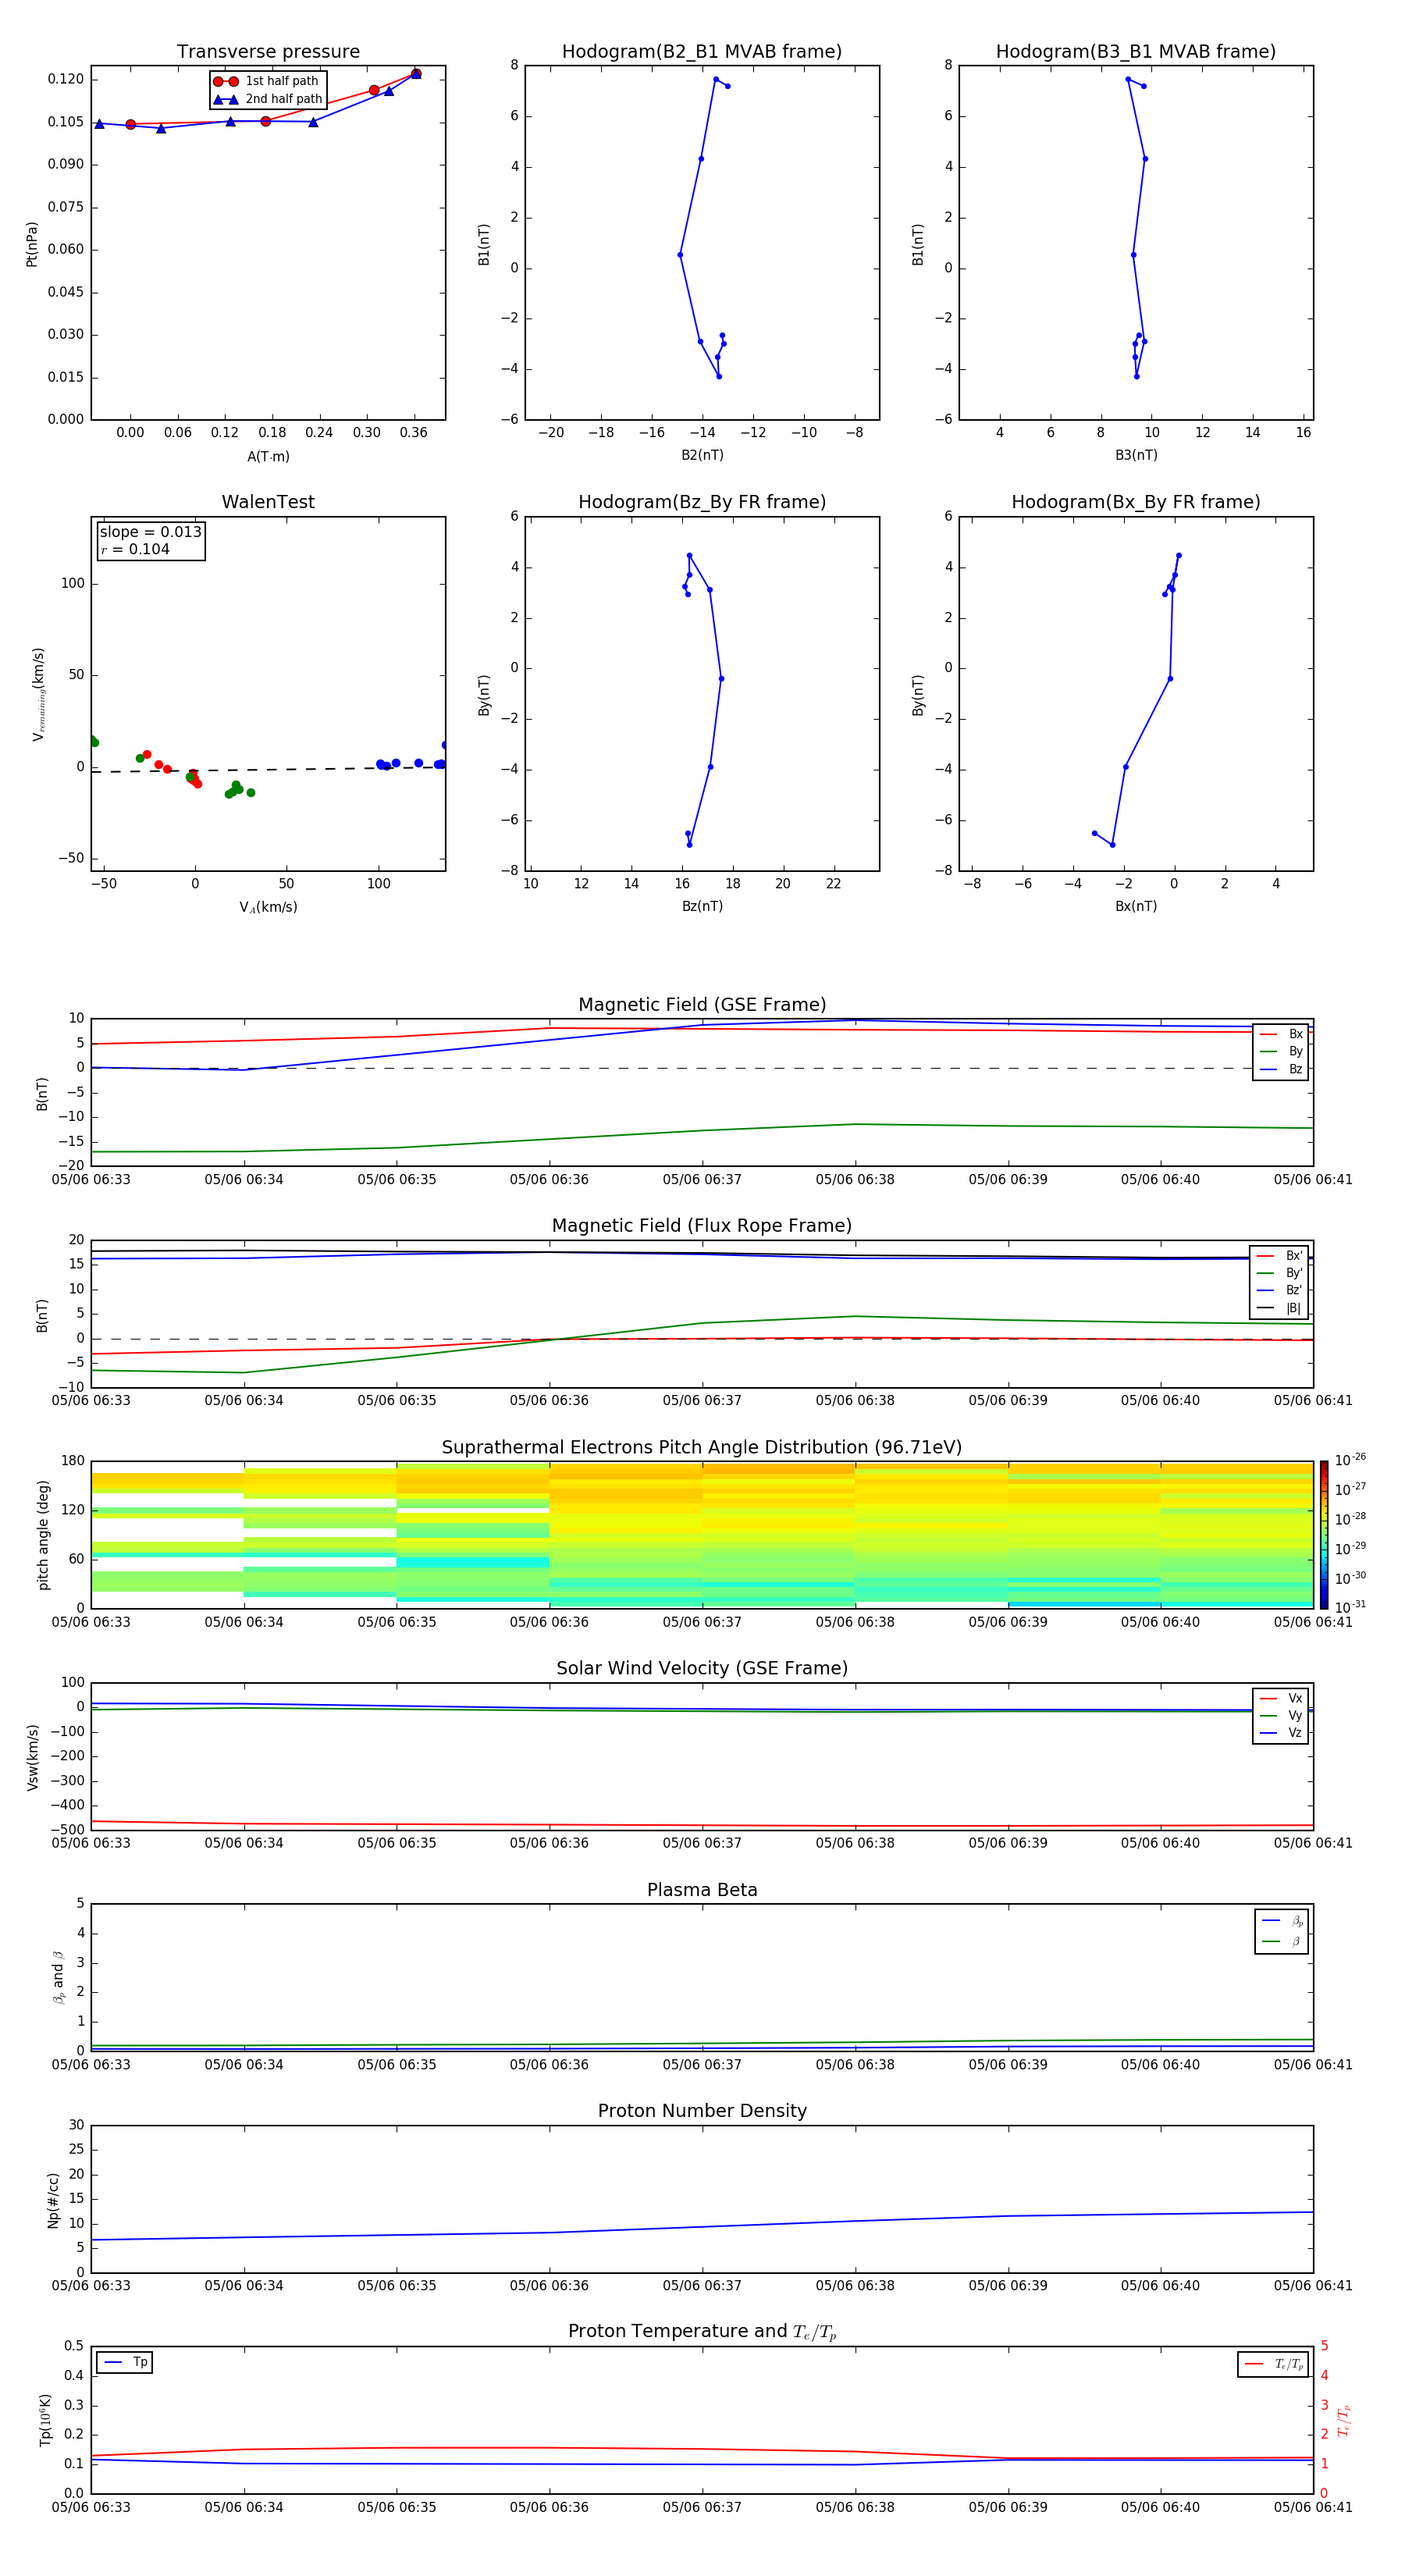
Task: Click the 'Proton Temperature and Te/Tp' title
Action: coord(702,2331)
